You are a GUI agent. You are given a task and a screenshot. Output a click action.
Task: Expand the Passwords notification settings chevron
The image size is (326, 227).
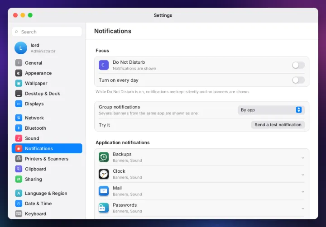pos(303,208)
